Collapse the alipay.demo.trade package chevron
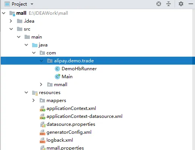The width and height of the screenshot is (195, 150). (x=42, y=61)
